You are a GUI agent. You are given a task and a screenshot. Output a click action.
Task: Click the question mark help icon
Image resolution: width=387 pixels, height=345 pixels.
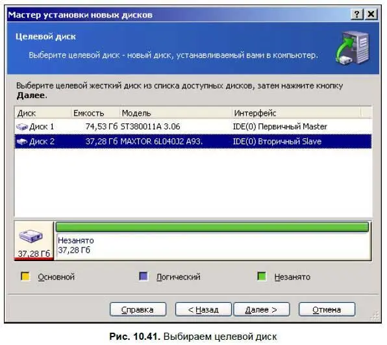(357, 14)
